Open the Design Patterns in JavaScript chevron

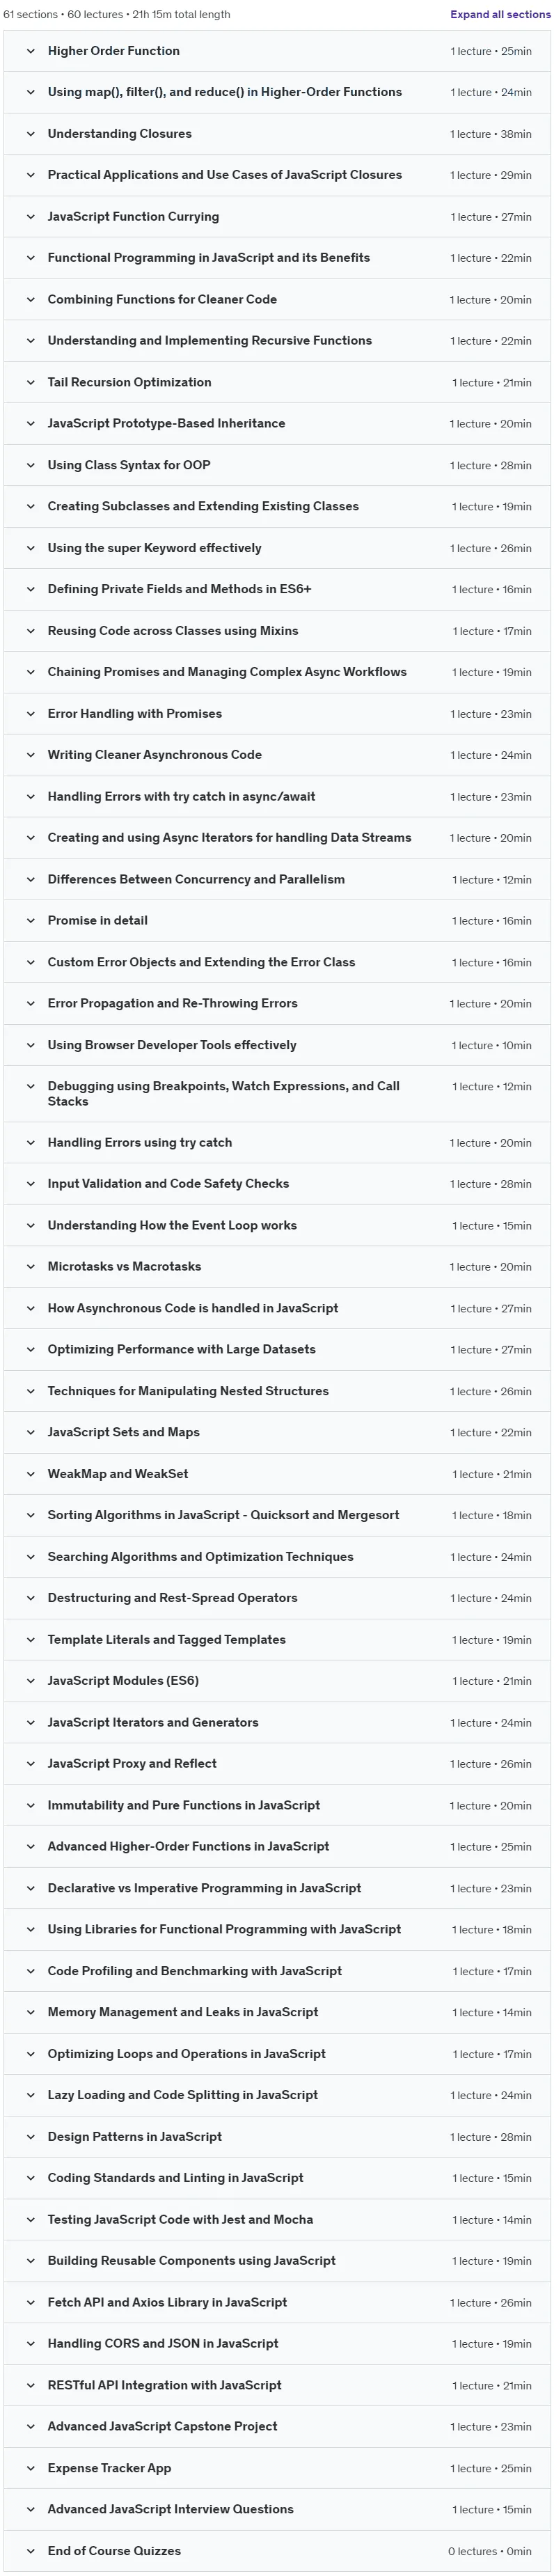point(30,2137)
